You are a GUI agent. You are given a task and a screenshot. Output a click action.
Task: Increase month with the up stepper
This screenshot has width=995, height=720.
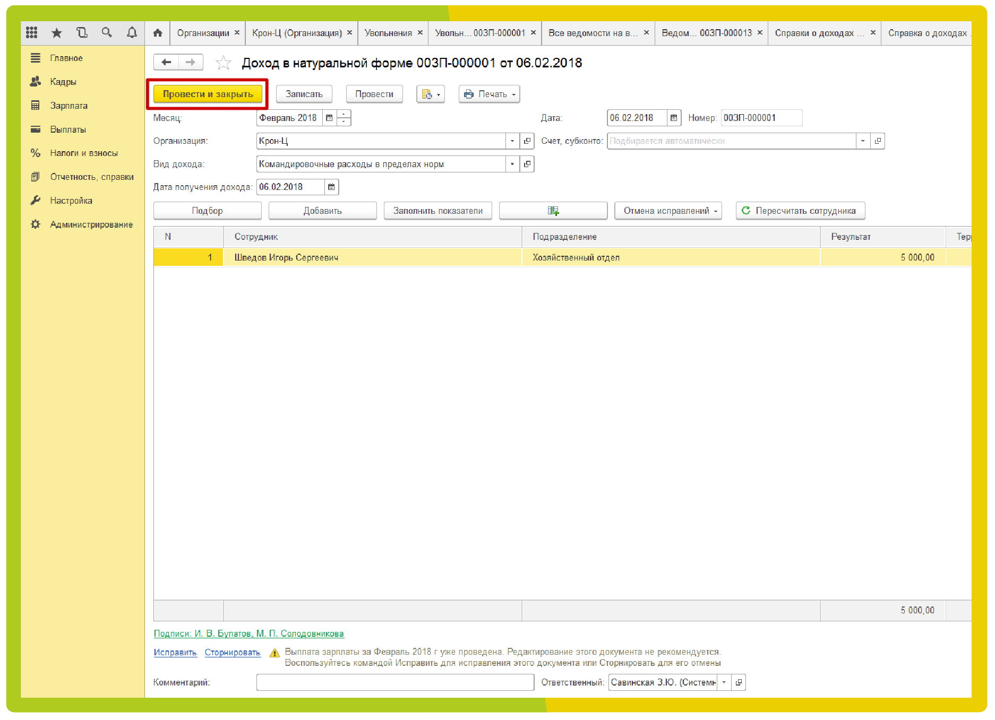[344, 114]
